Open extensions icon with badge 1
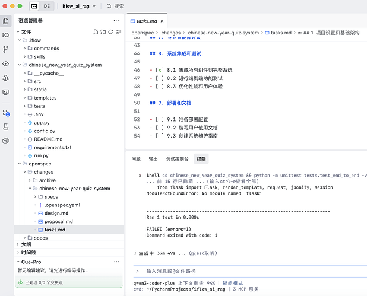The image size is (367, 296). click(6, 113)
